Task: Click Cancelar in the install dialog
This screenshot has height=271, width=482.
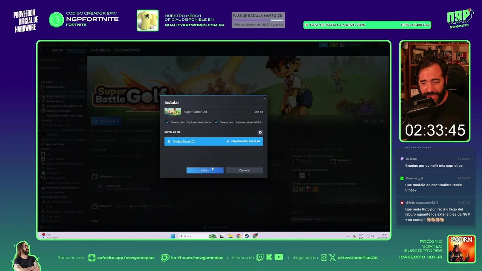Action: 244,171
